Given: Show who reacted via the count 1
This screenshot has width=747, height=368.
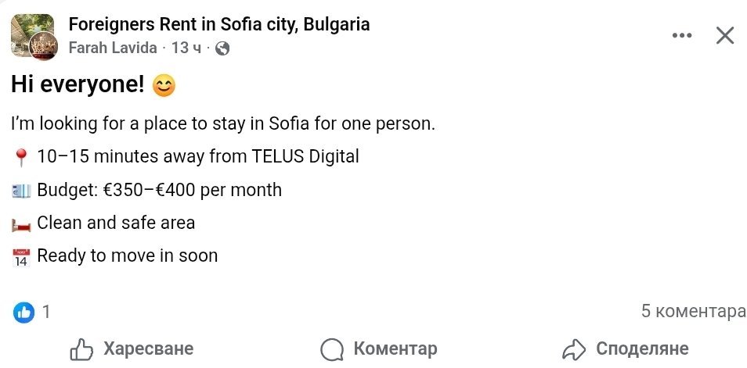Looking at the screenshot, I should pos(46,313).
